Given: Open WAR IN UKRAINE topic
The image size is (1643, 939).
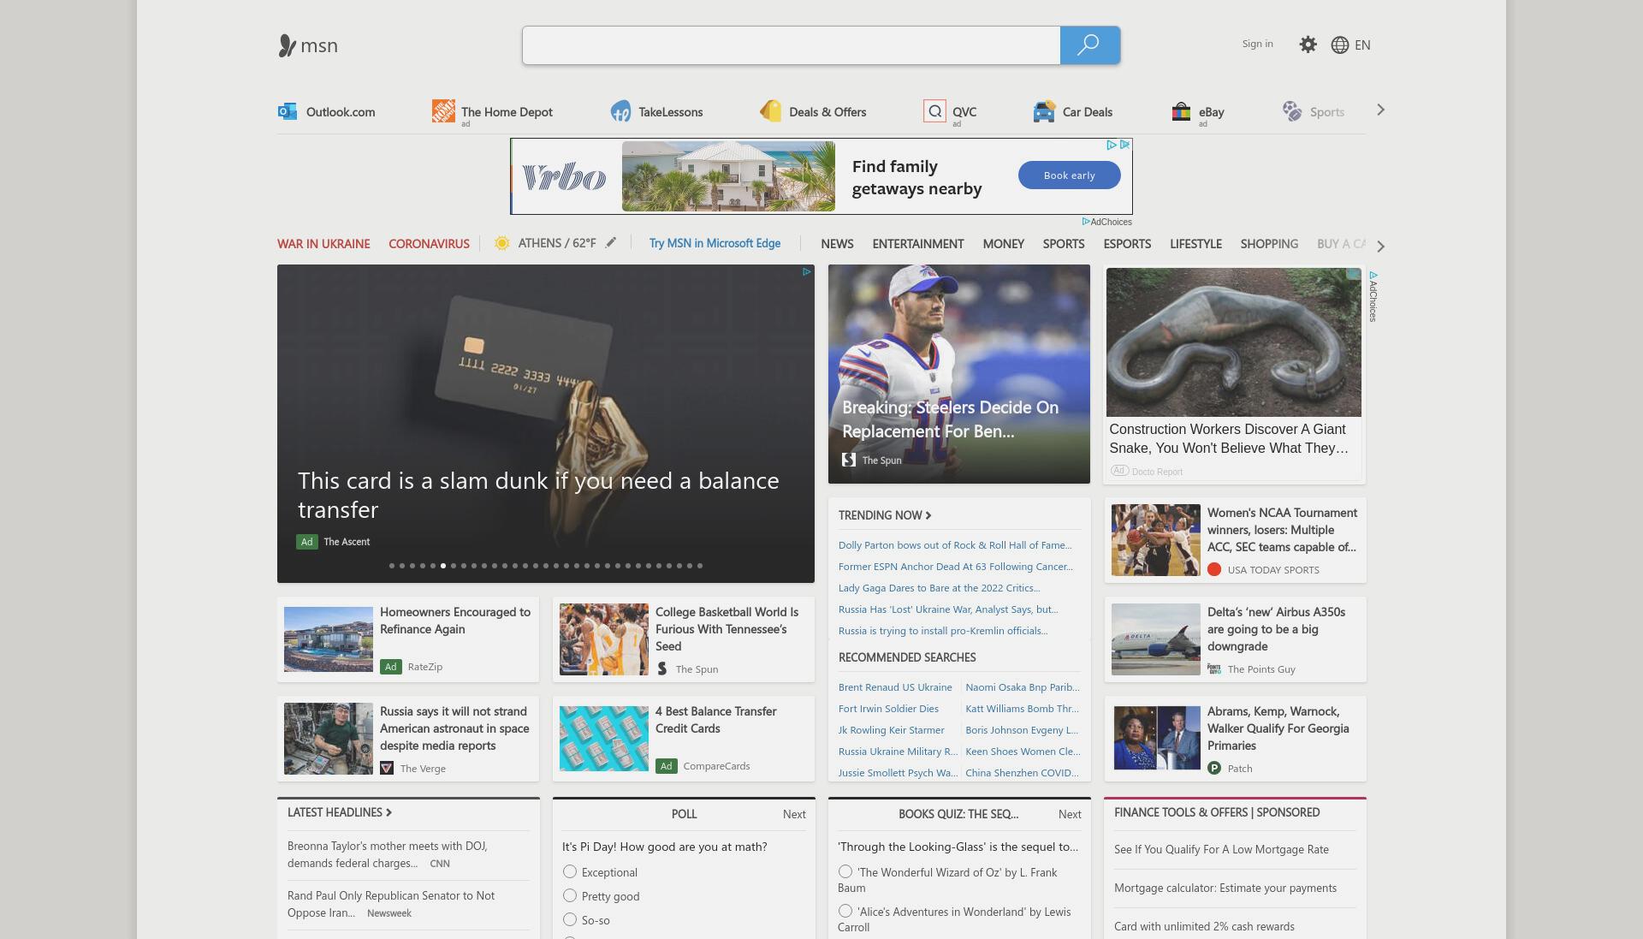Looking at the screenshot, I should click(323, 244).
